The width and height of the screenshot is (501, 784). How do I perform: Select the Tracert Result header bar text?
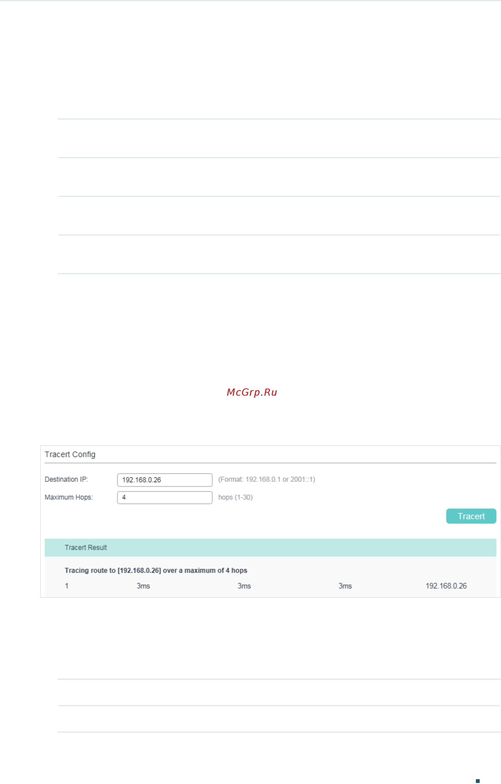coord(86,548)
